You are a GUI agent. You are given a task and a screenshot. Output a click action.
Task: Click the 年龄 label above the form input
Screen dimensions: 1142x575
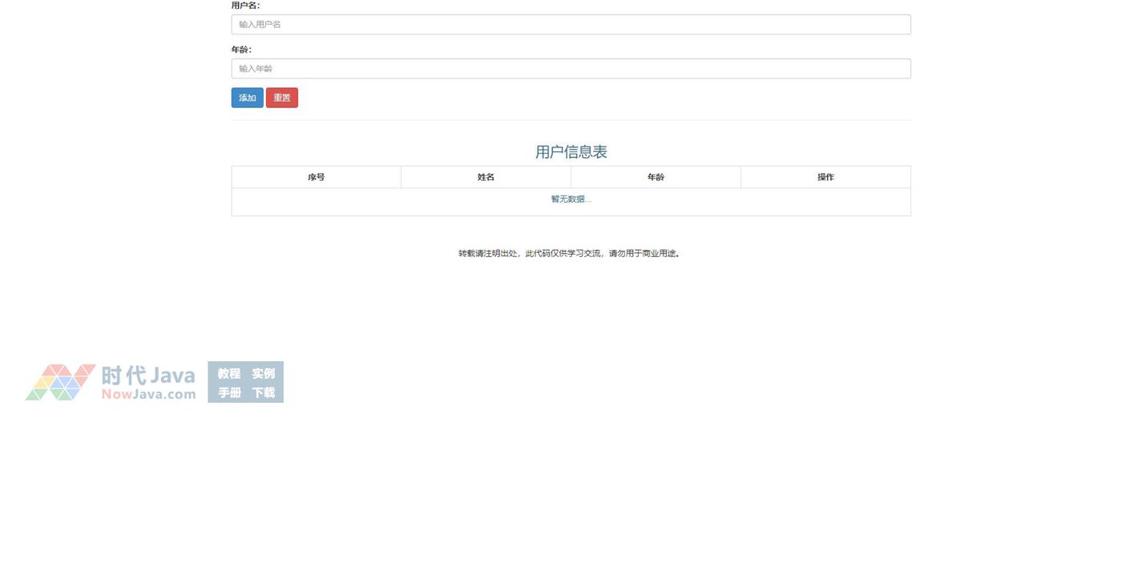(x=241, y=50)
